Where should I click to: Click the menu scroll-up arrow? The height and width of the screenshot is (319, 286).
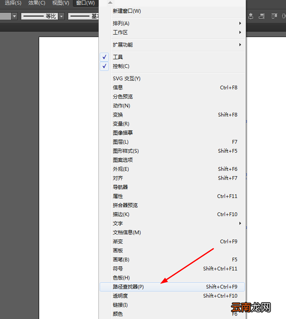pyautogui.click(x=110, y=2)
